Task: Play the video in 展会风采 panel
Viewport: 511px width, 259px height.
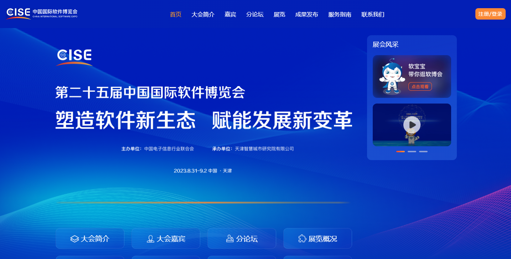Action: tap(412, 125)
